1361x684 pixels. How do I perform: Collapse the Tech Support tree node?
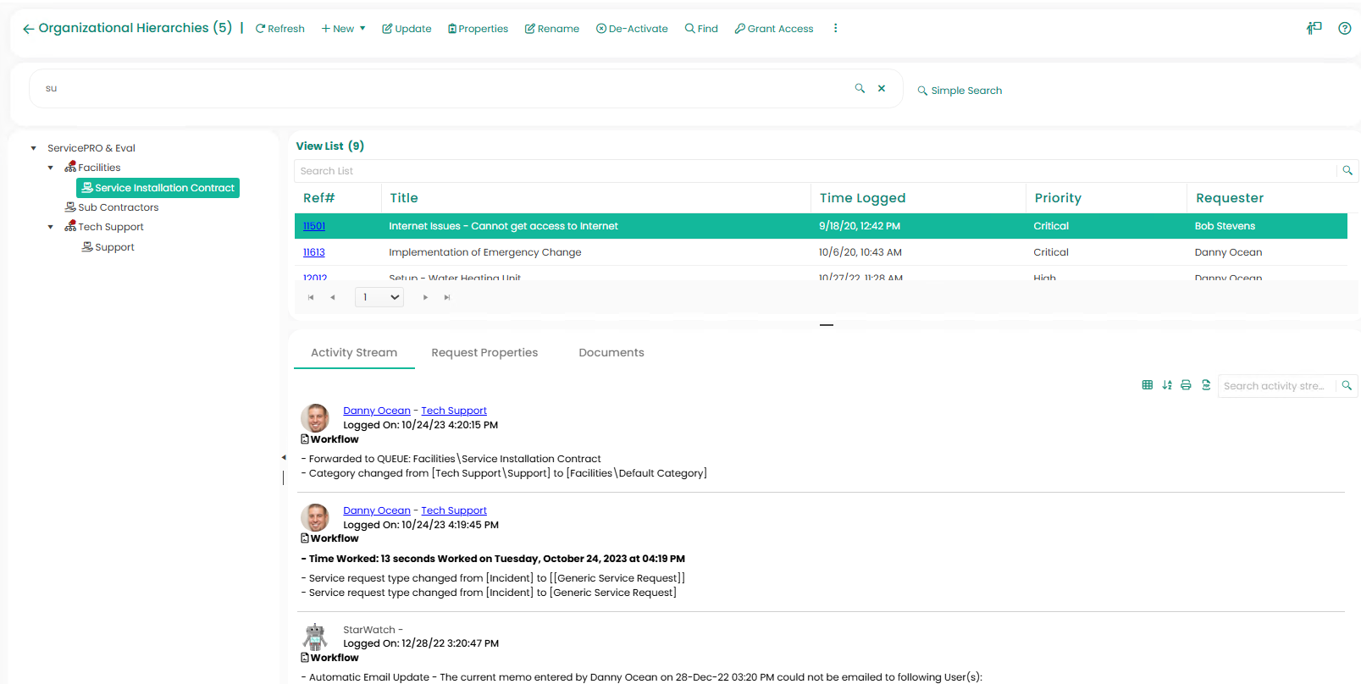pos(51,227)
